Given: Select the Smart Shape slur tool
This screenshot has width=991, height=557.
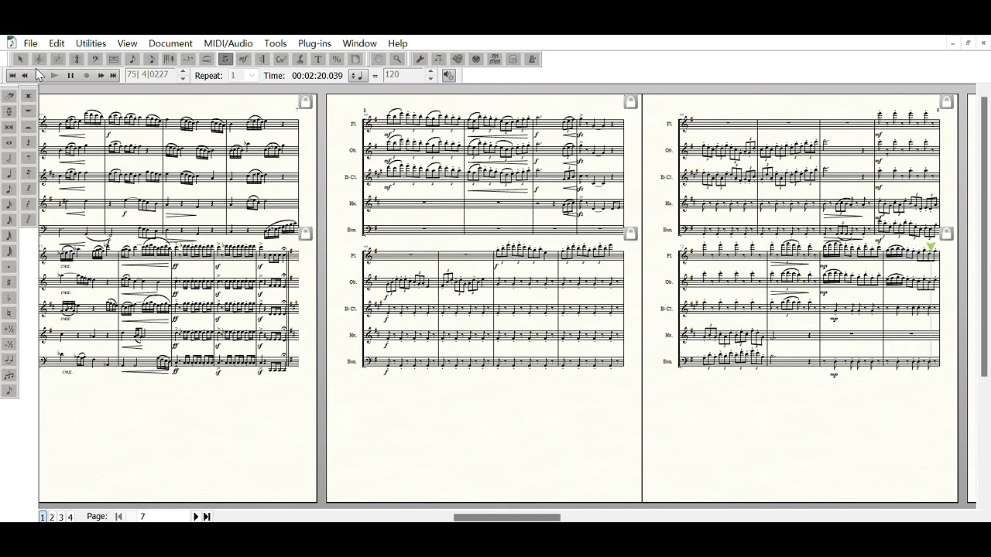Looking at the screenshot, I should tap(207, 59).
